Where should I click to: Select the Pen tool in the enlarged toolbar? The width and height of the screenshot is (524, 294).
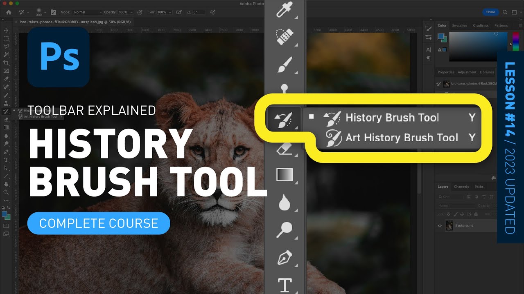pos(285,258)
